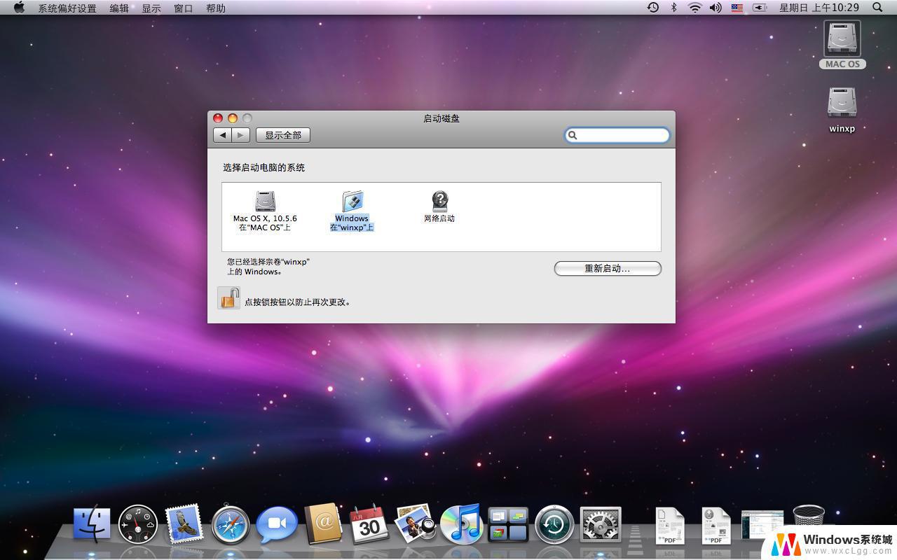
Task: Launch iTunes from the Dock
Action: (x=461, y=524)
